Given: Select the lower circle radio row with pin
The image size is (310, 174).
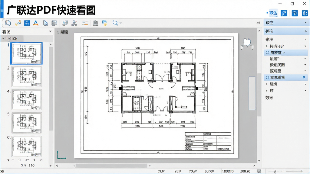Looking at the screenshot, I should coord(286,78).
